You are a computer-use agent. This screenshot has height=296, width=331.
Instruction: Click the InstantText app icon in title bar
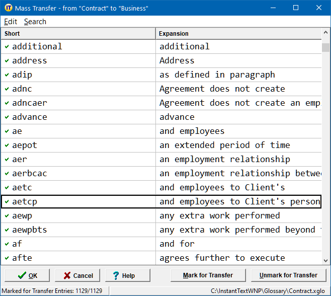[x=8, y=8]
